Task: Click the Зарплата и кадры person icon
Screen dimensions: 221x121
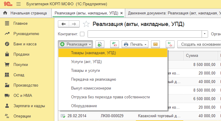Action: [7, 106]
